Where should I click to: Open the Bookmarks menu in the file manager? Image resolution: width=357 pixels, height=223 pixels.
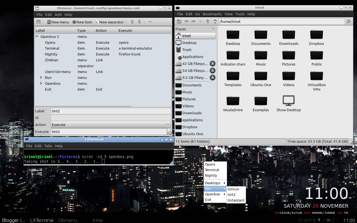[212, 14]
